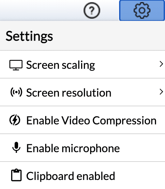Click the lightning bolt video compression icon
The image size is (165, 189).
pyautogui.click(x=15, y=120)
